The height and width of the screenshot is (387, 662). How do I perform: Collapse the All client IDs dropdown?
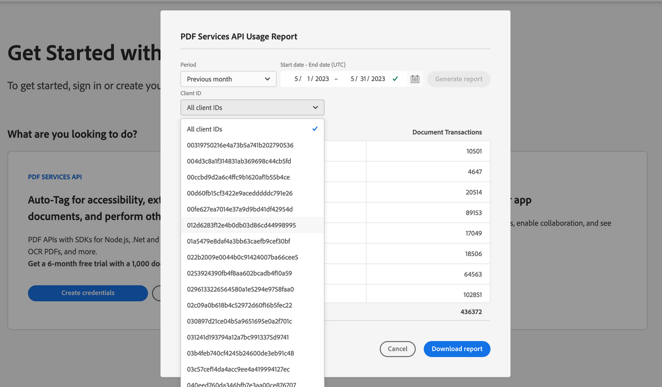click(252, 108)
